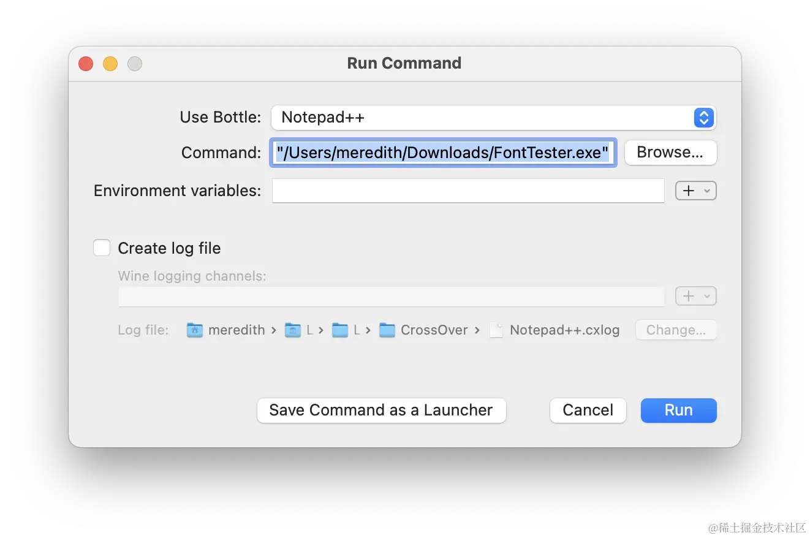This screenshot has height=538, width=810.
Task: Click the Command path input field
Action: click(x=443, y=153)
